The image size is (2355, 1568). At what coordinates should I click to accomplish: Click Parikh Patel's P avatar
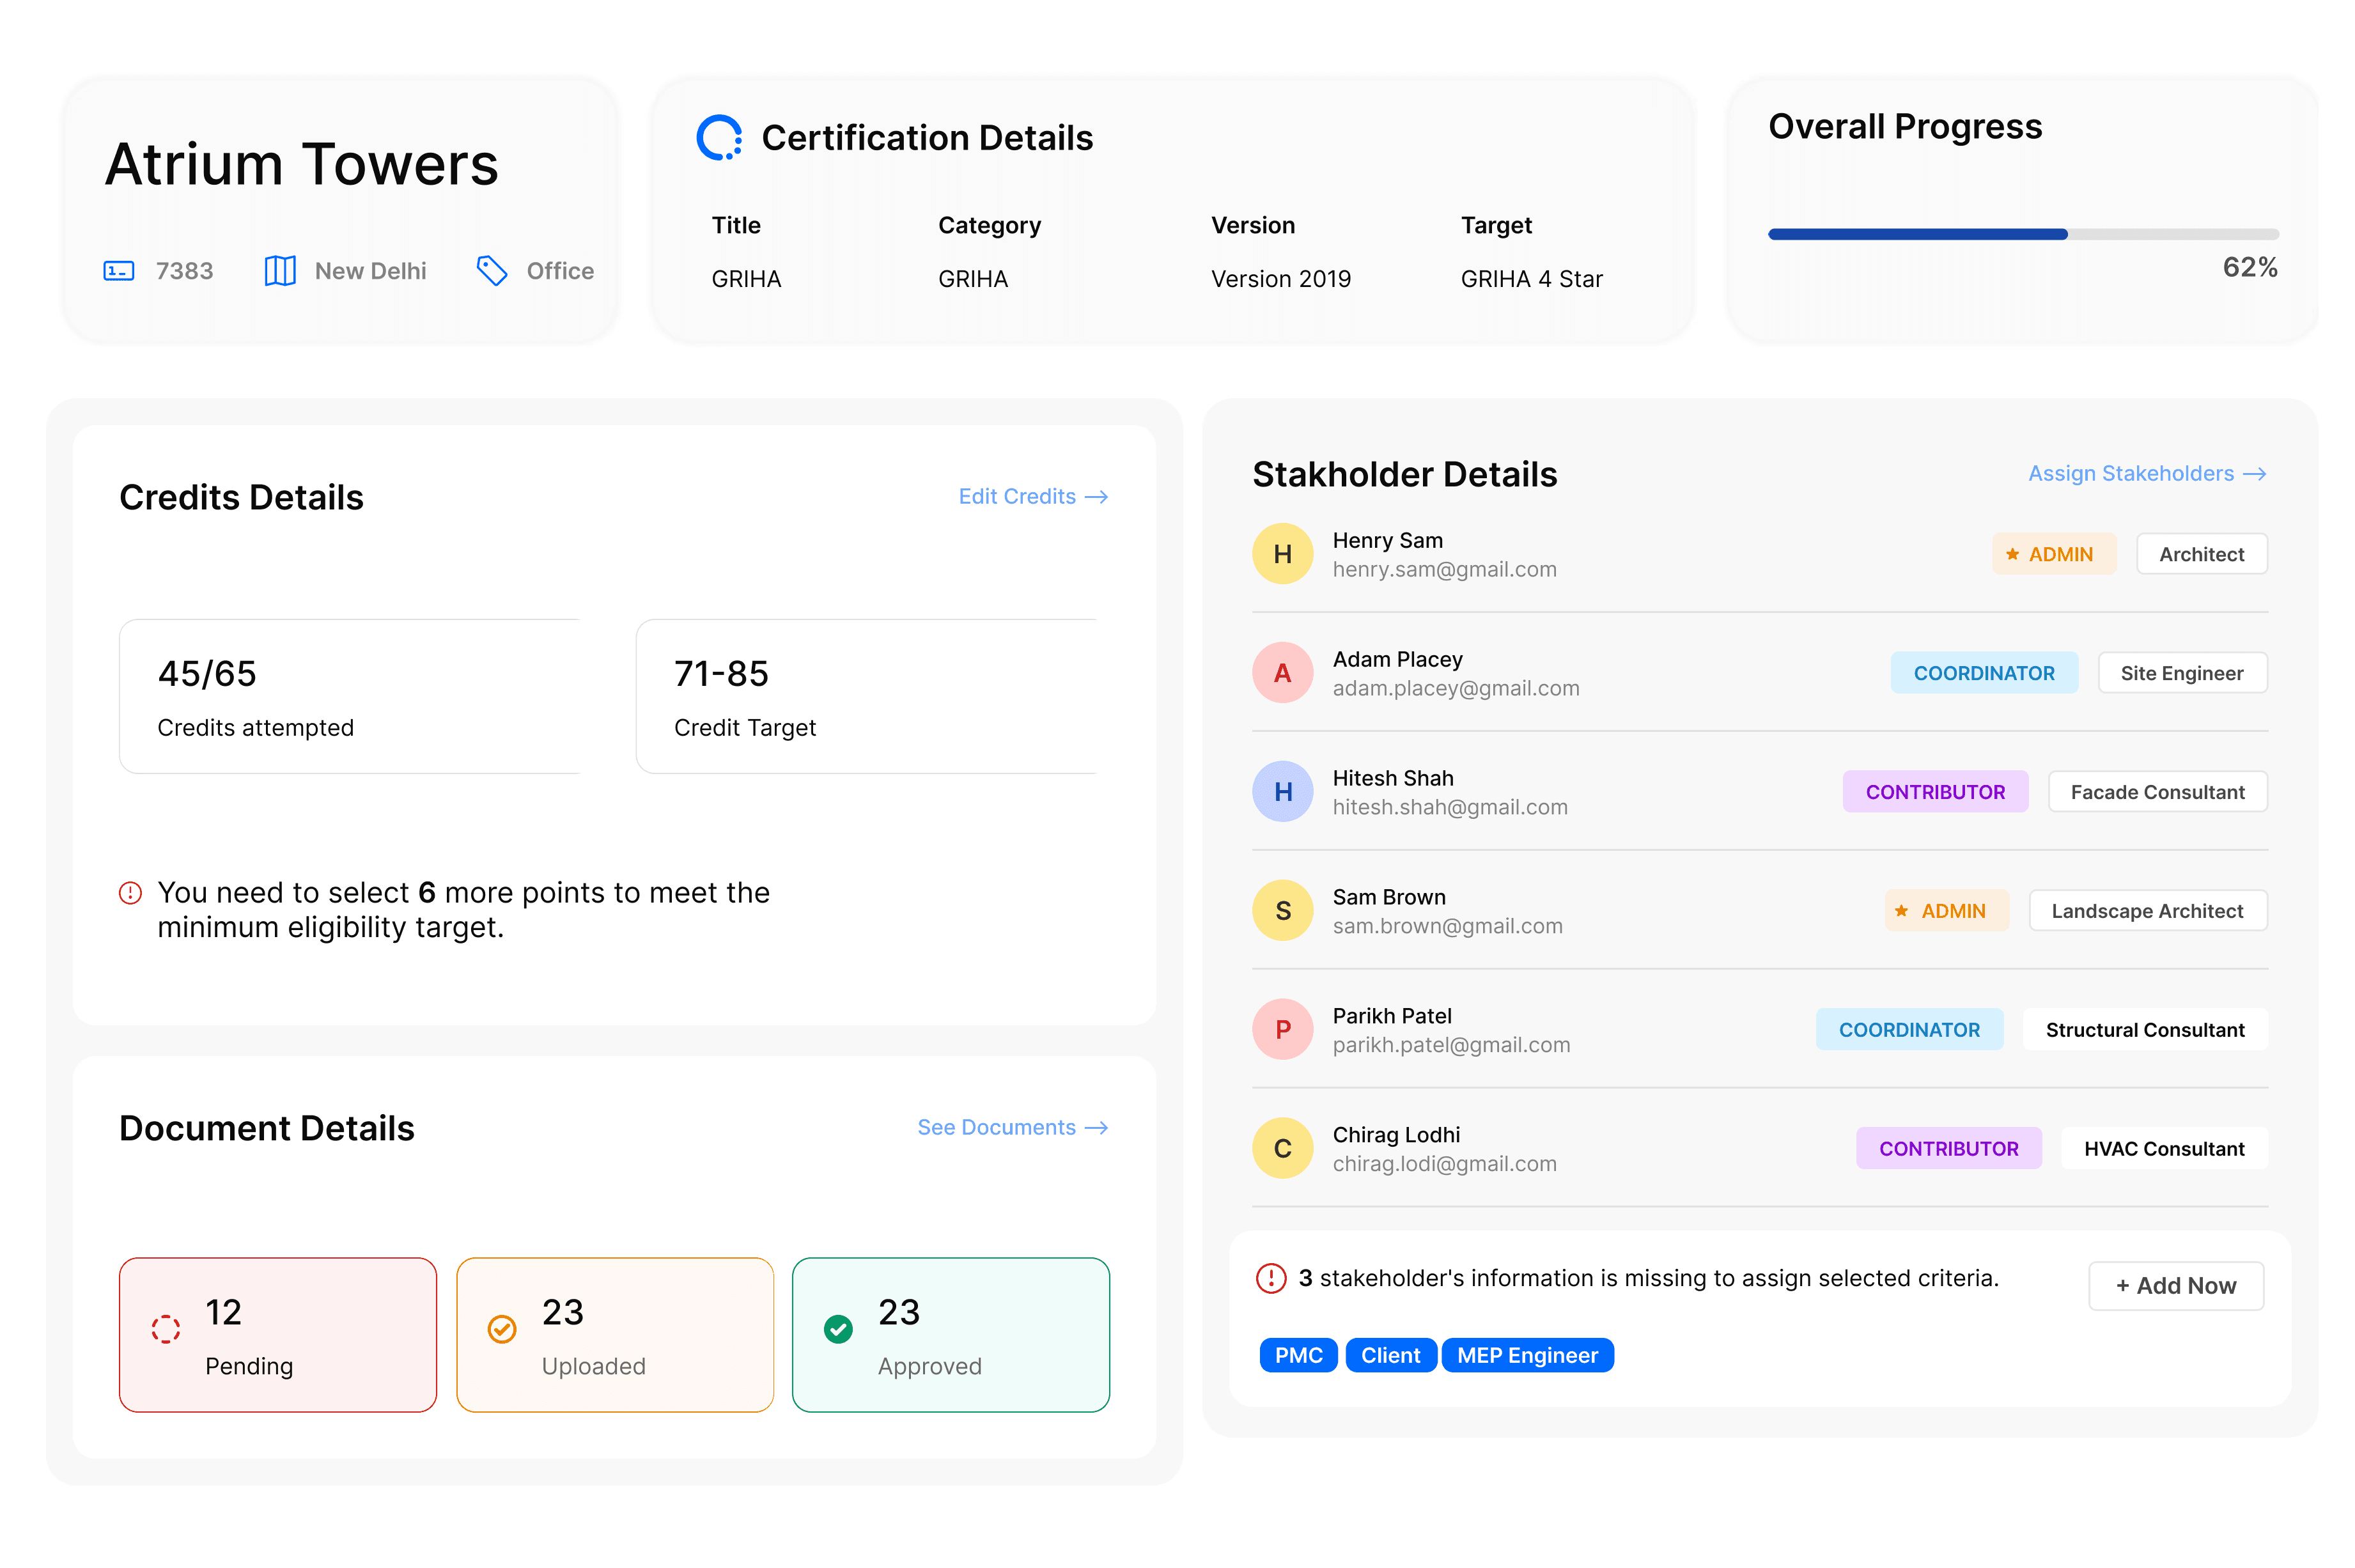[1282, 1029]
